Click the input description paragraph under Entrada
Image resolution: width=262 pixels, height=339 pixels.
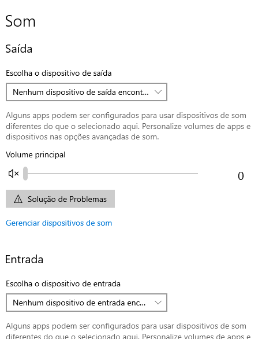(x=128, y=330)
